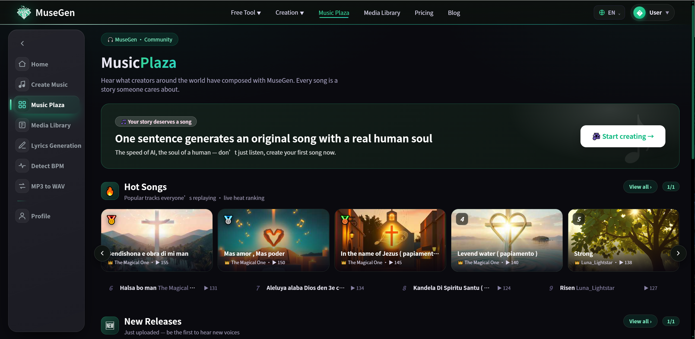Click the MuseGen logo icon
The image size is (695, 339).
24,12
